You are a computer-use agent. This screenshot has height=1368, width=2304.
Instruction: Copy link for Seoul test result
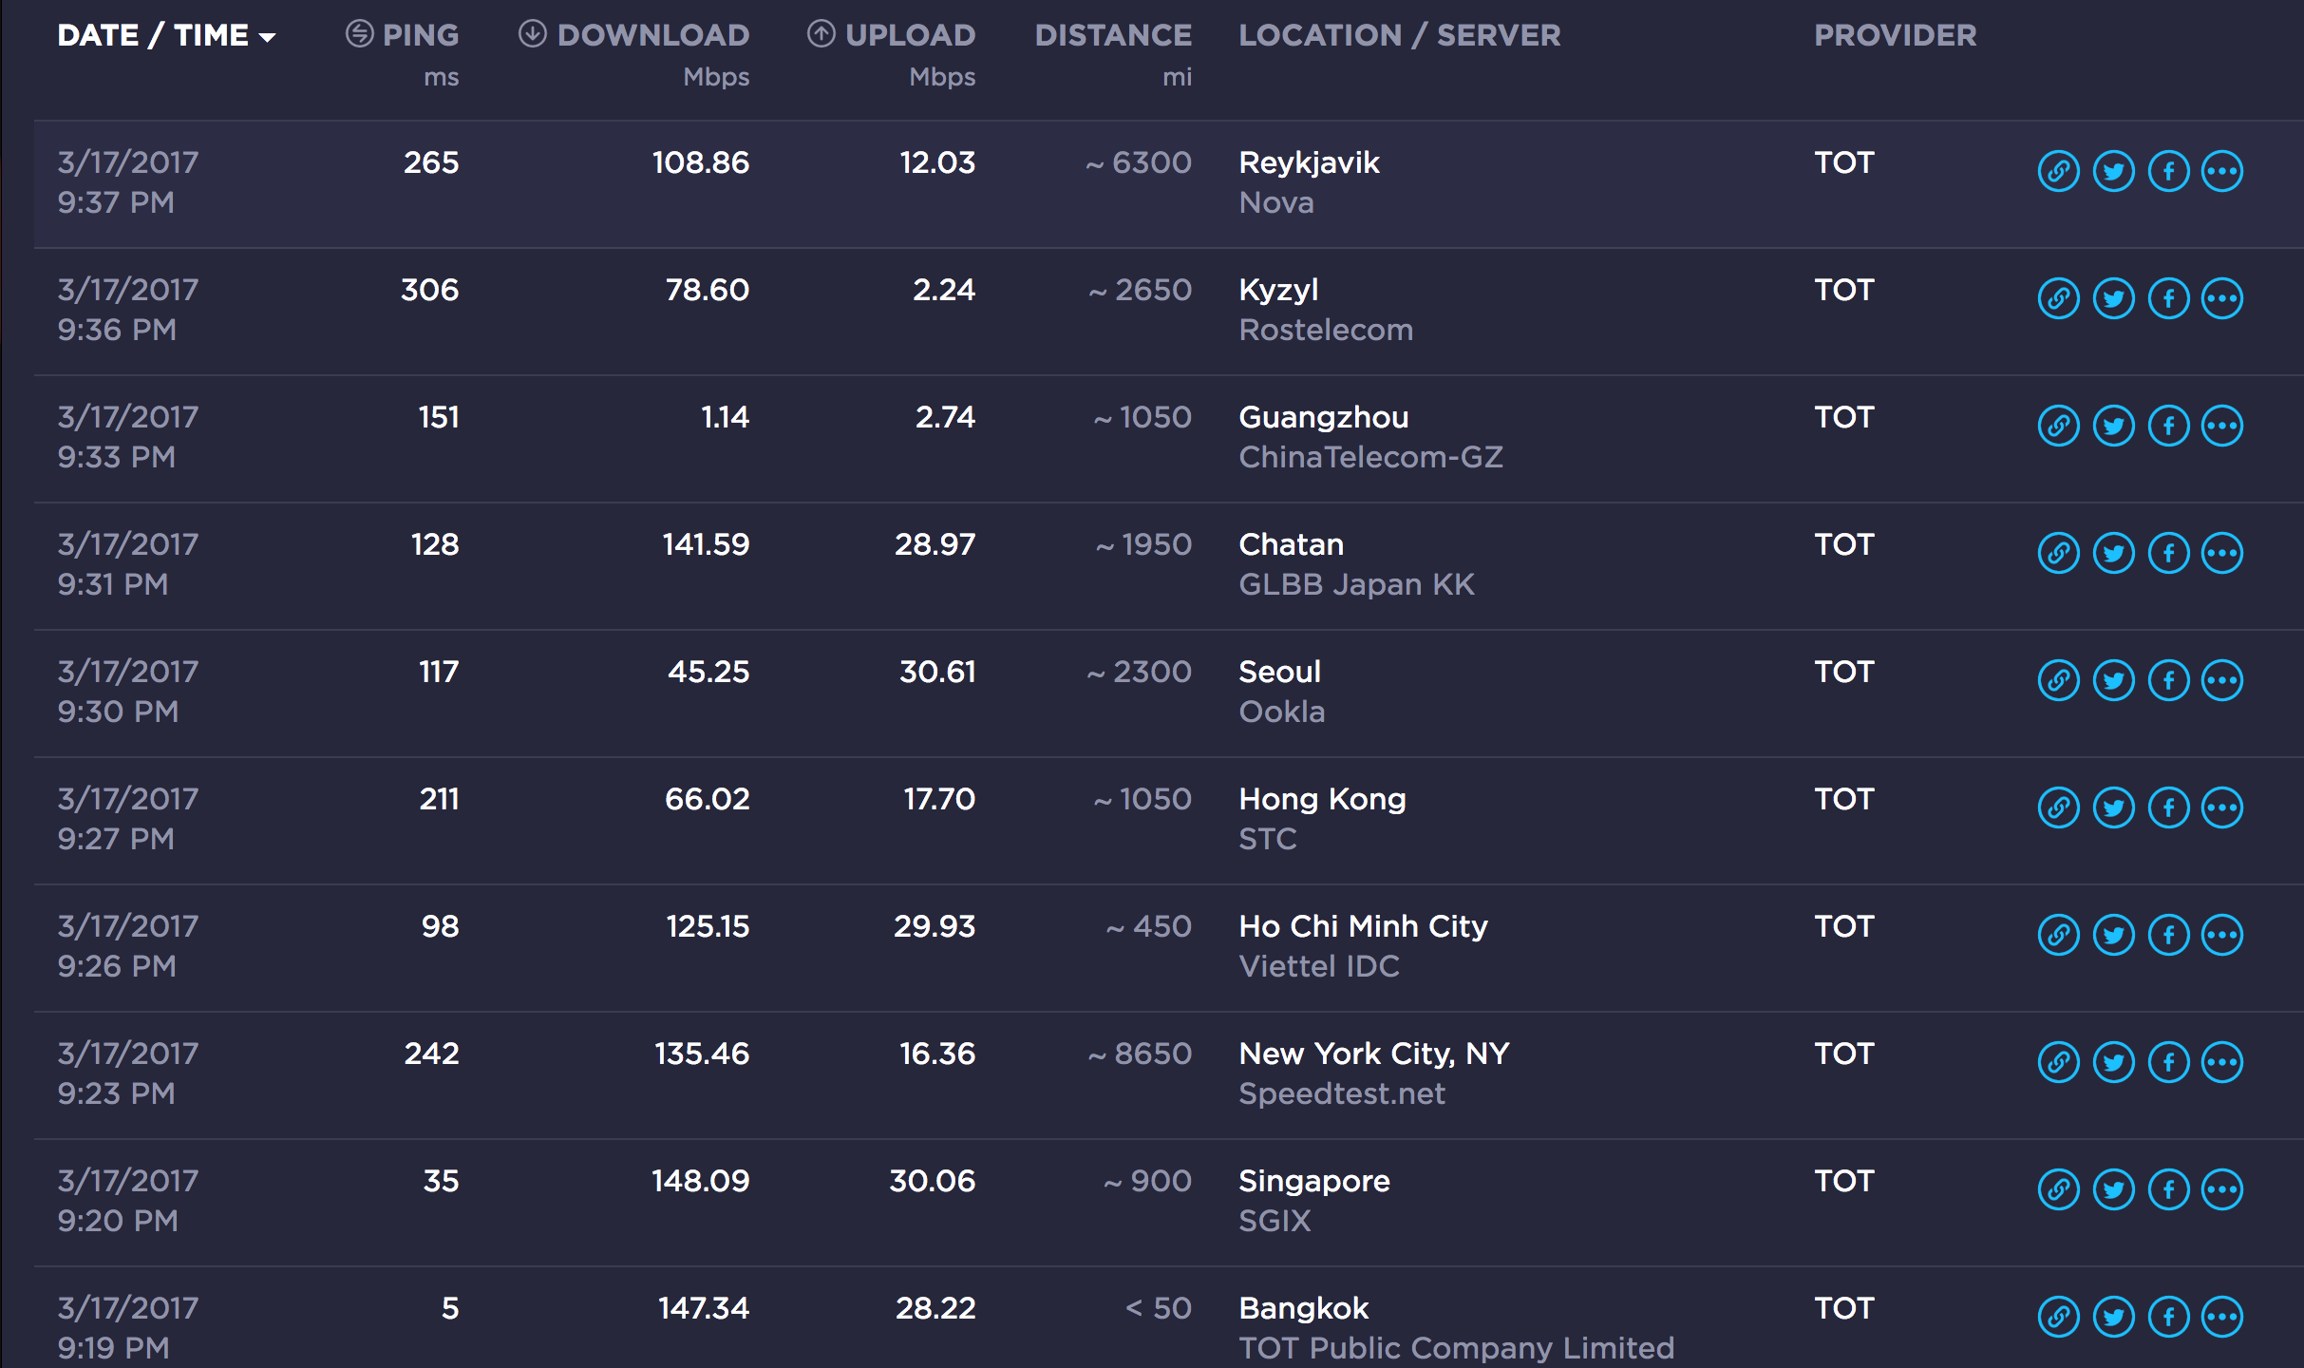[x=2058, y=681]
